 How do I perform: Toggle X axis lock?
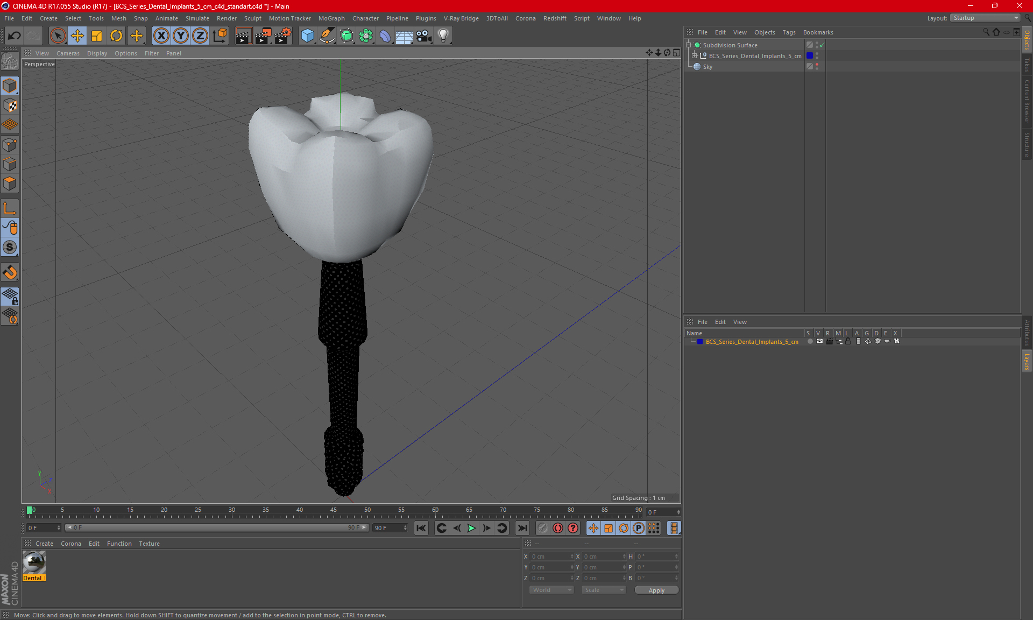(x=161, y=36)
